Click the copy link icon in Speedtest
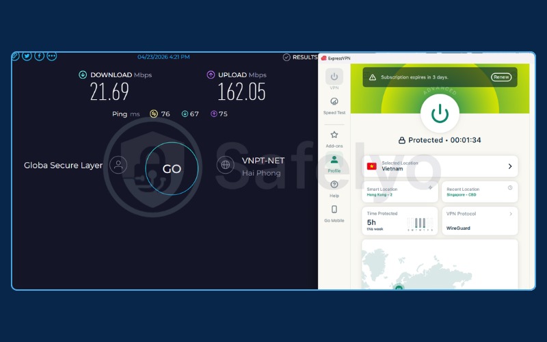Viewport: 547px width, 342px height. pyautogui.click(x=15, y=56)
